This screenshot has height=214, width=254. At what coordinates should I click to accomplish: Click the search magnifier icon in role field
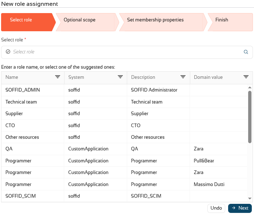click(x=246, y=52)
